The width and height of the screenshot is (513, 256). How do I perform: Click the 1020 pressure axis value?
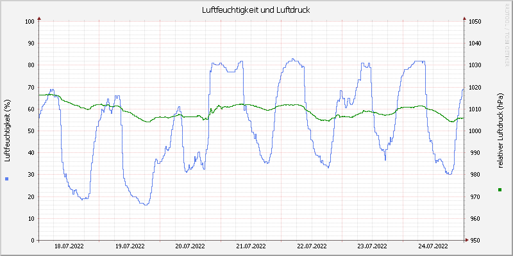pyautogui.click(x=475, y=87)
